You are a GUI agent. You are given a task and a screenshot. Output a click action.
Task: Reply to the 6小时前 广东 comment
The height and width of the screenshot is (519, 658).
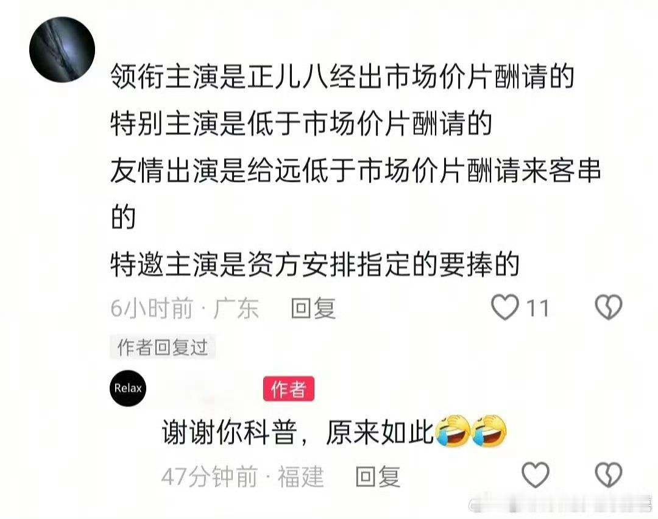pyautogui.click(x=313, y=308)
